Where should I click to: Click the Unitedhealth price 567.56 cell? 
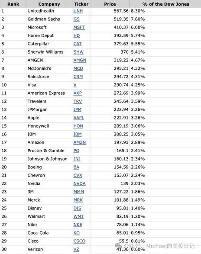110,11
